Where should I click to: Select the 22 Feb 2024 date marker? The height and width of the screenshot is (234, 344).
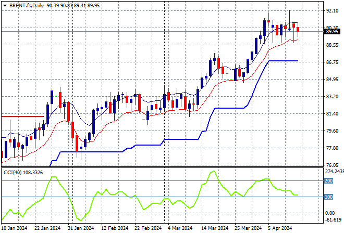tap(148, 228)
